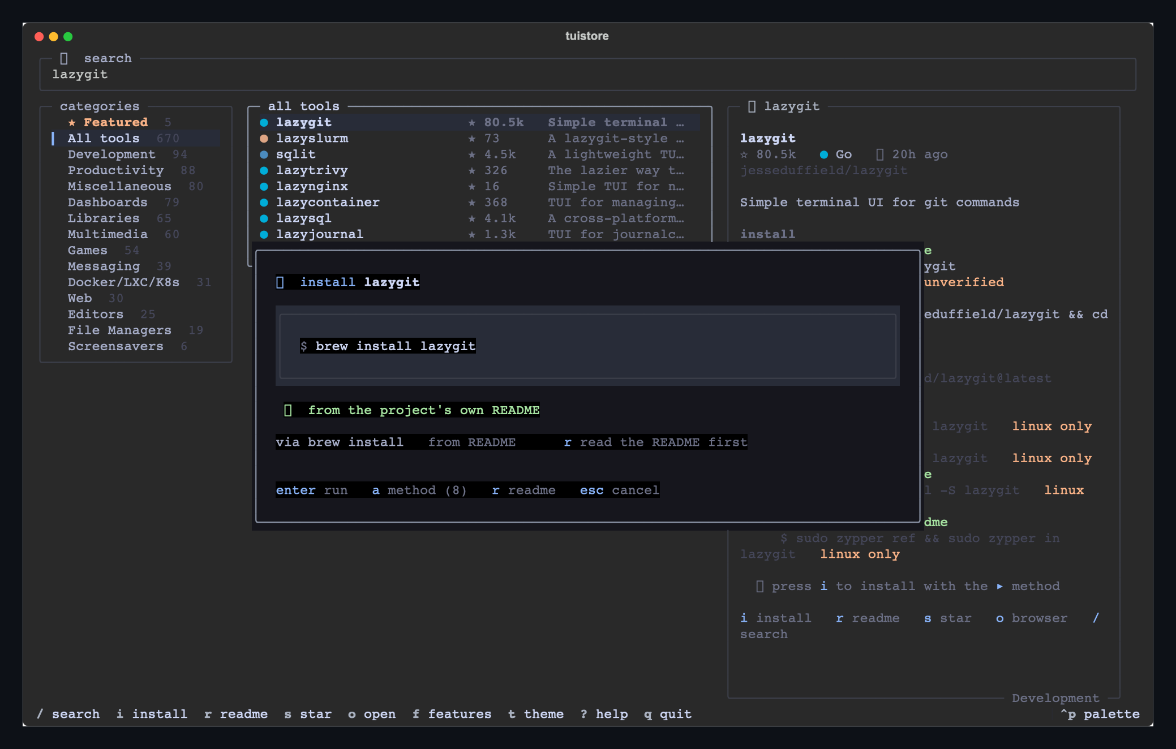1176x749 pixels.
Task: Open the Messaging category
Action: click(136, 266)
